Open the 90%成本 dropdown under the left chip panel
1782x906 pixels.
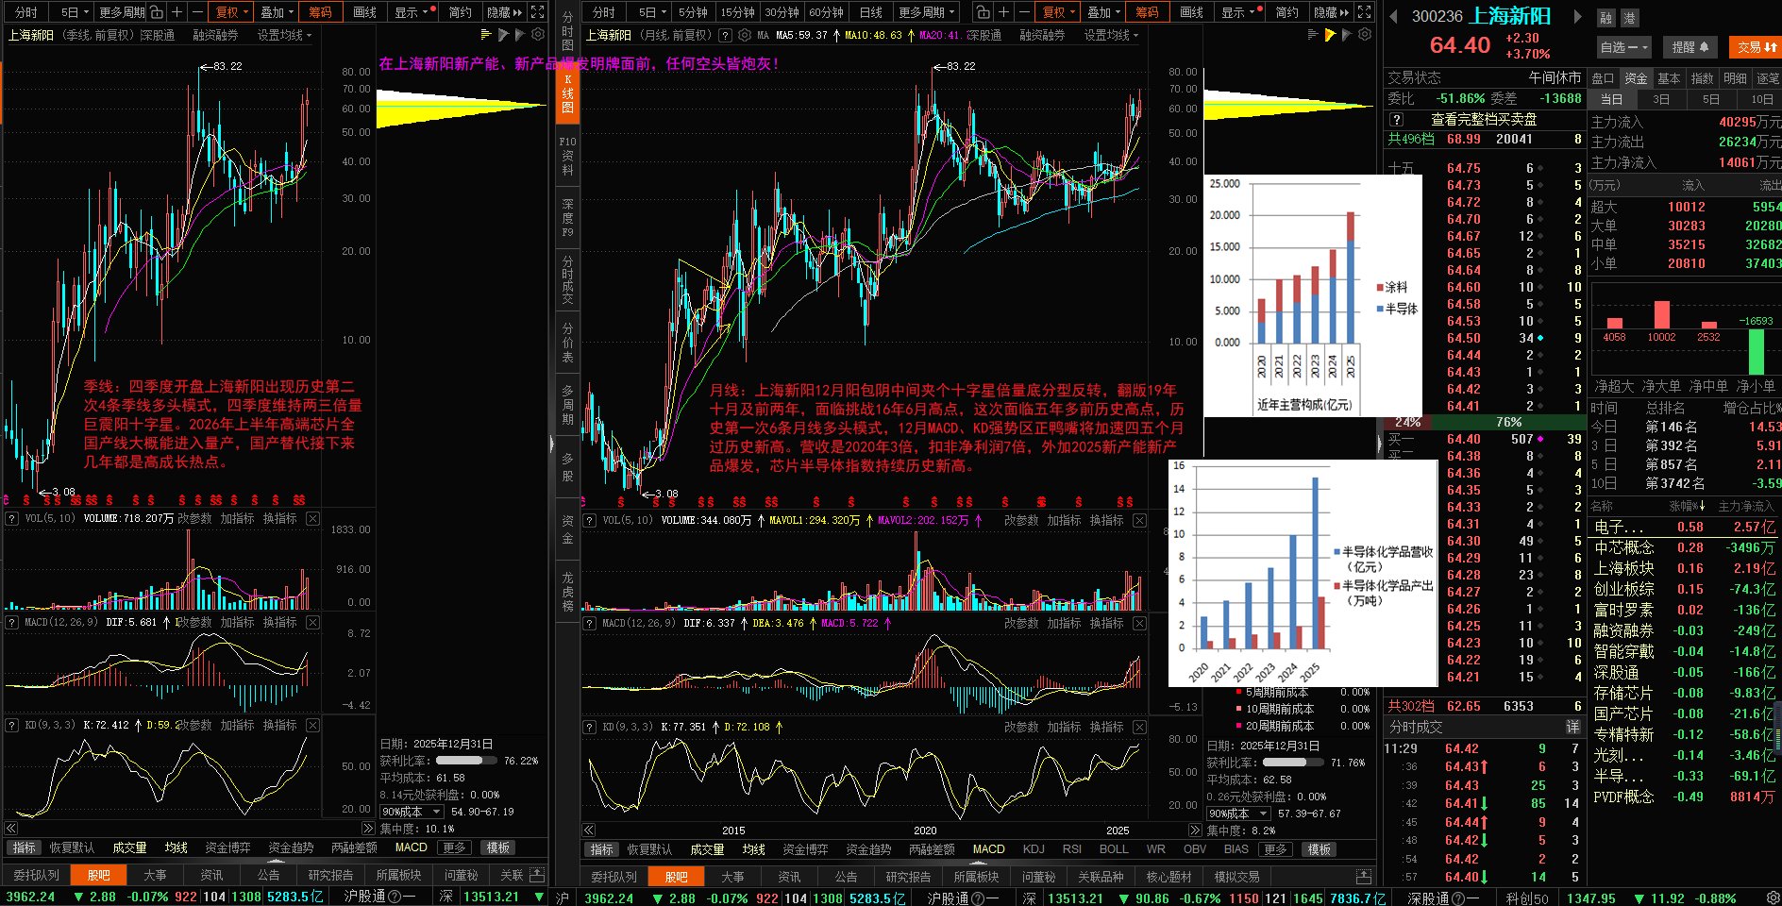412,812
